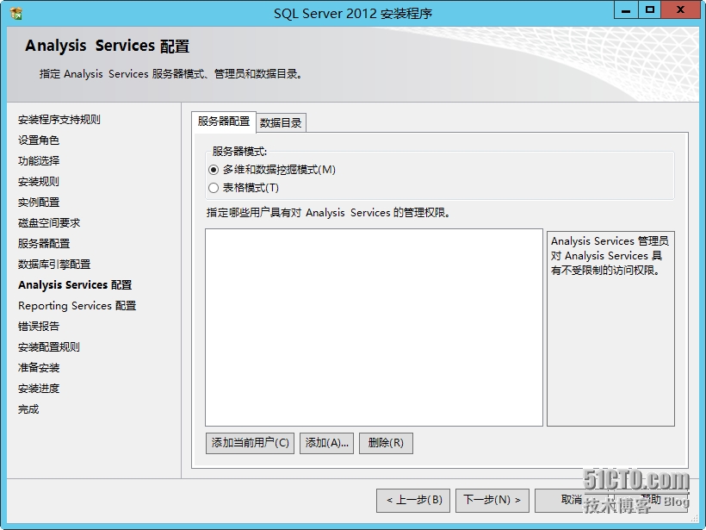Select 准备安装 step in sidebar
Image resolution: width=706 pixels, height=530 pixels.
tap(39, 368)
